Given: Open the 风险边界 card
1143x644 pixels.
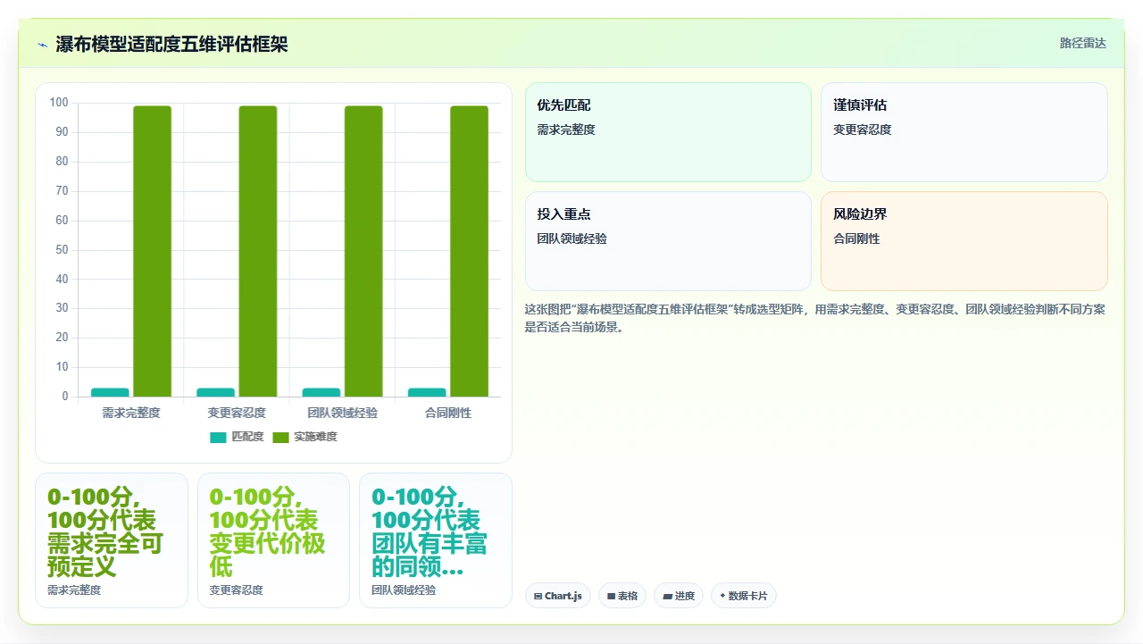Looking at the screenshot, I should 964,241.
